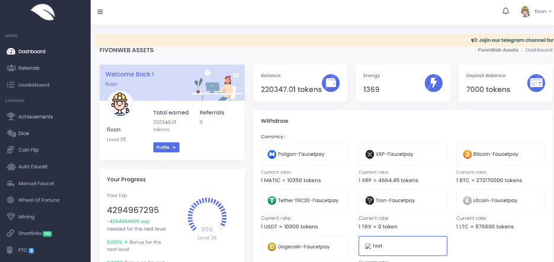
Task: Click the lightning Energy icon
Action: 434,84
